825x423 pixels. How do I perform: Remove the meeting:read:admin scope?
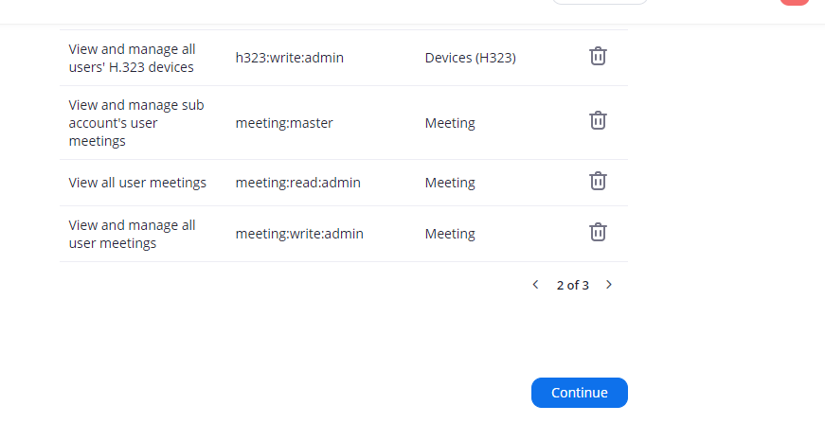[598, 181]
